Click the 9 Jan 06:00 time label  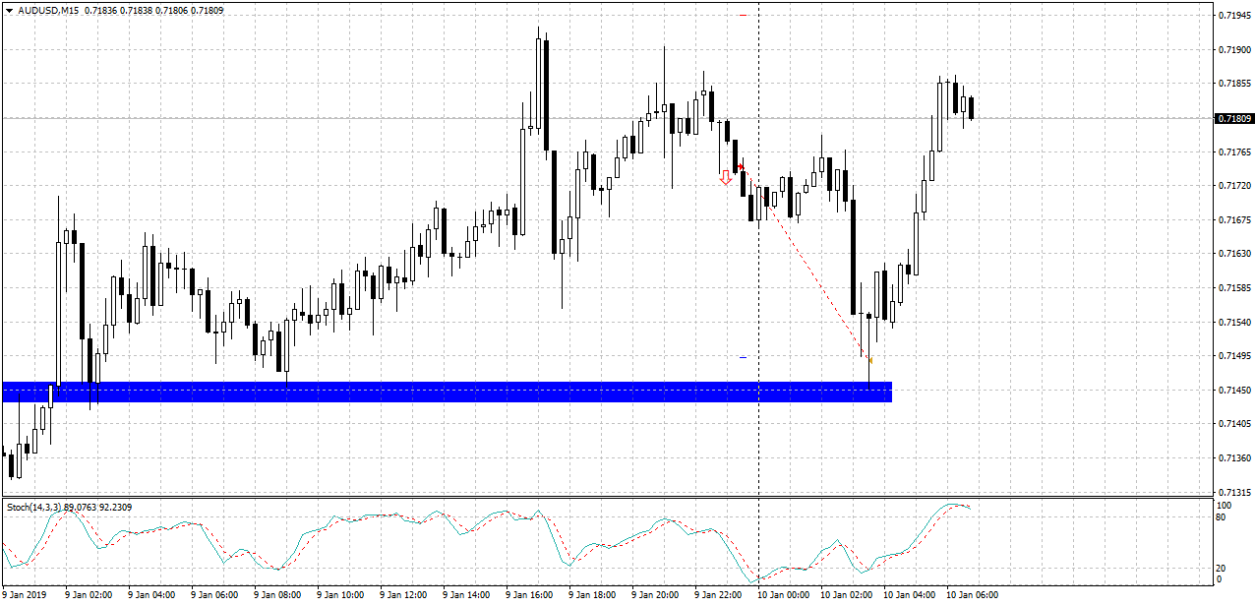tap(214, 595)
